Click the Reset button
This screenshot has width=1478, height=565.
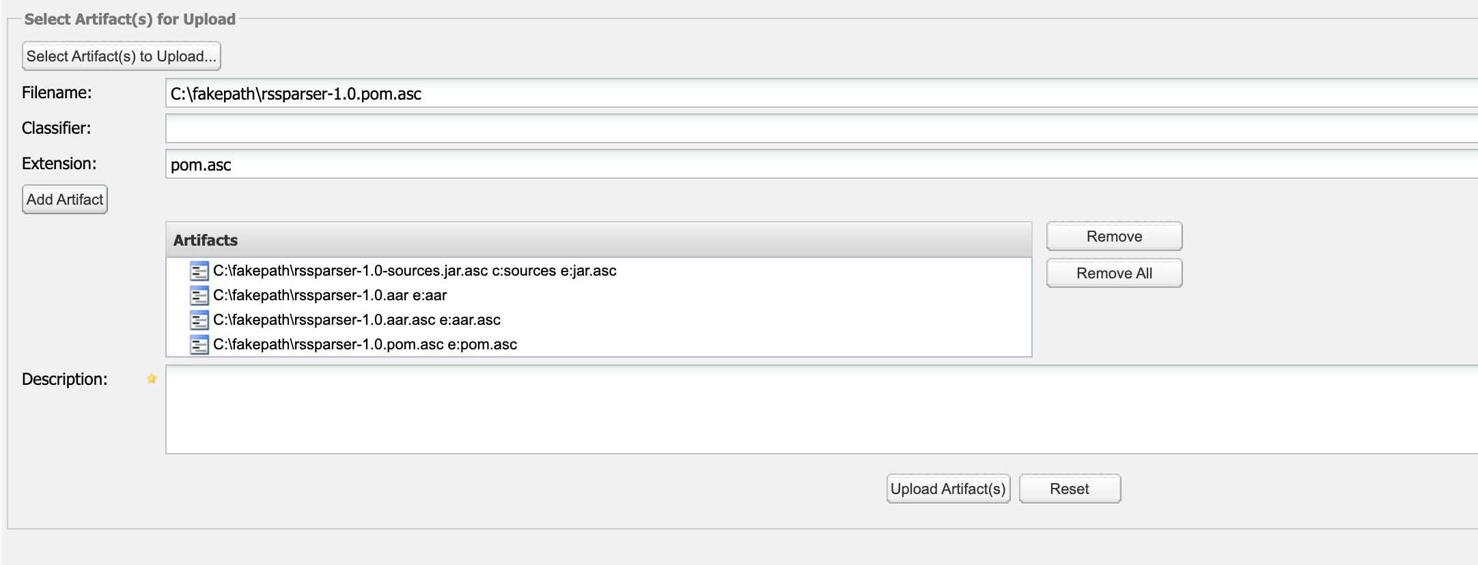pos(1070,489)
